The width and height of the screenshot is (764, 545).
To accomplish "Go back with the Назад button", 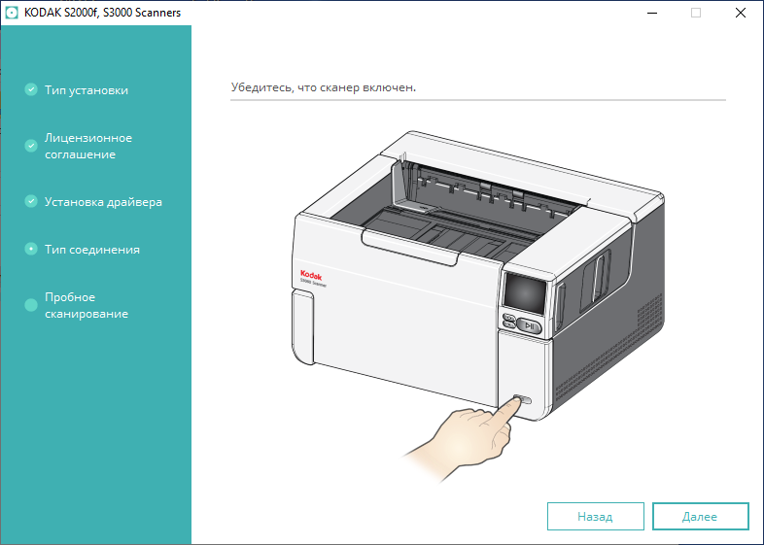I will pyautogui.click(x=596, y=516).
